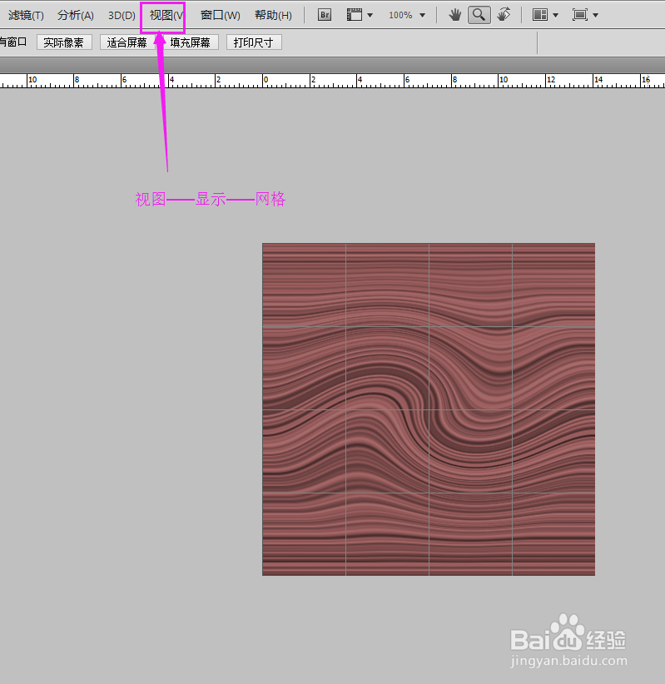Image resolution: width=665 pixels, height=684 pixels.
Task: Click the Arrange Documents icon
Action: point(540,15)
